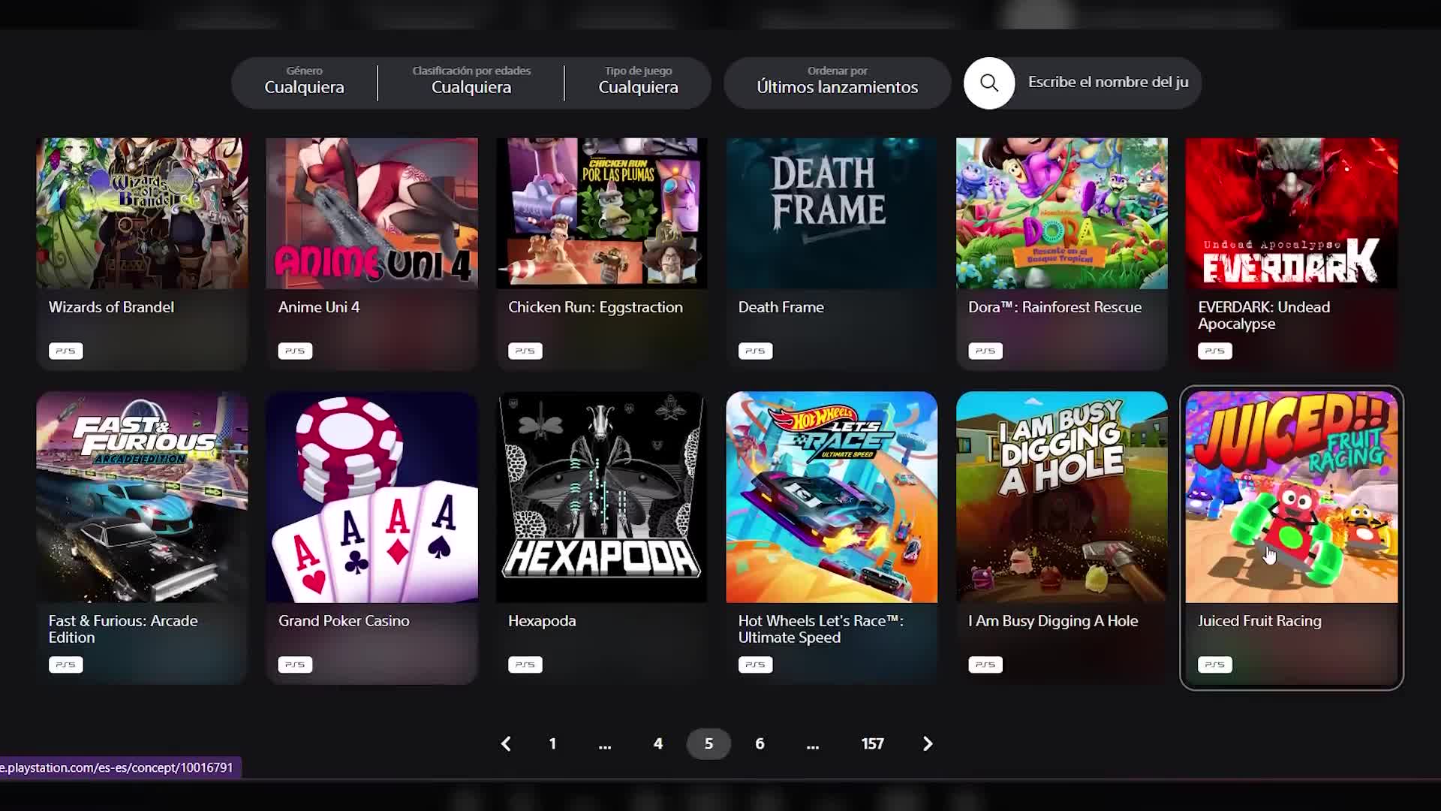Click the PS5 badge under Grand Poker Casino
Screen dimensions: 1441x811
(295, 665)
